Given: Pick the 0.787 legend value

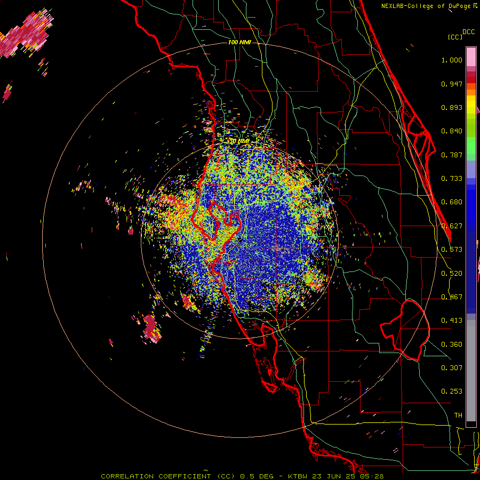Looking at the screenshot, I should [x=452, y=155].
